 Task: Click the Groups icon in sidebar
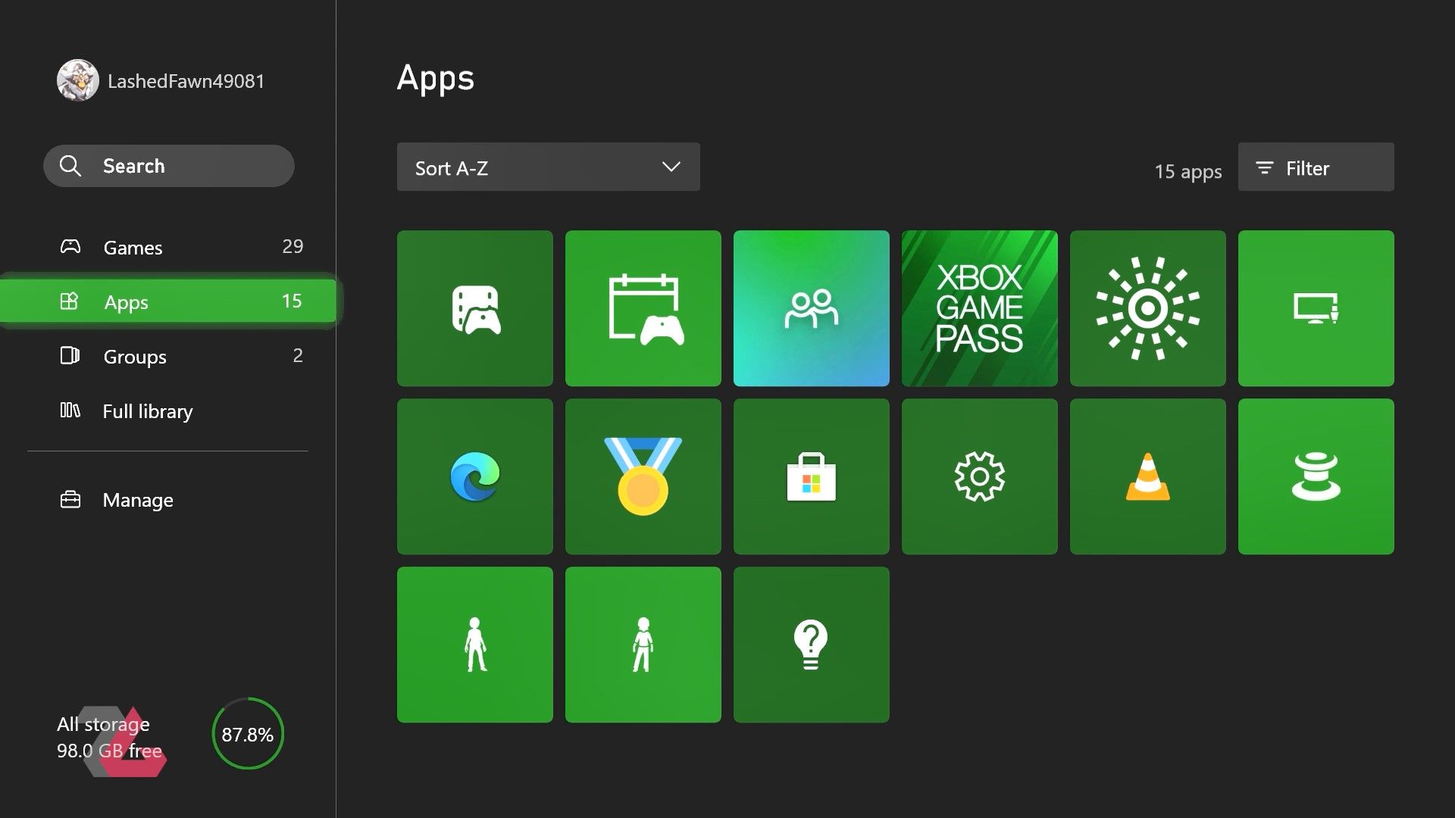pyautogui.click(x=70, y=355)
